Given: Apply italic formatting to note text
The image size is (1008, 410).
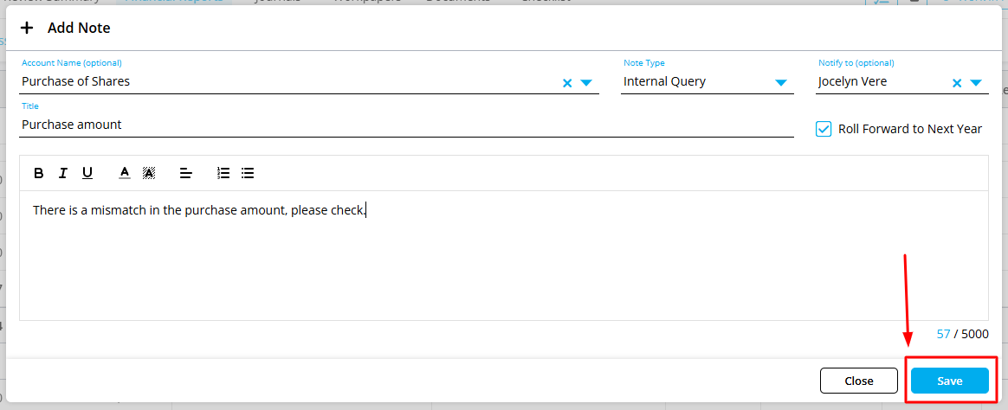Looking at the screenshot, I should [63, 173].
